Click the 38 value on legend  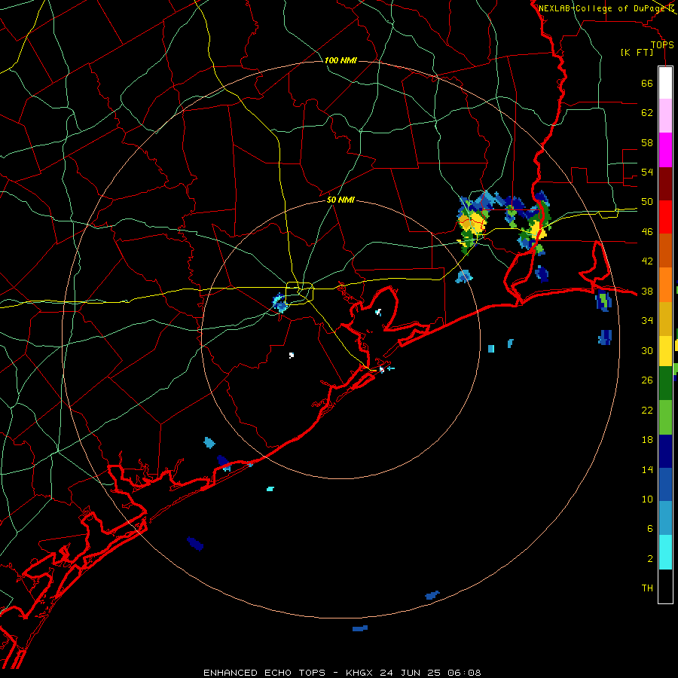(x=647, y=291)
